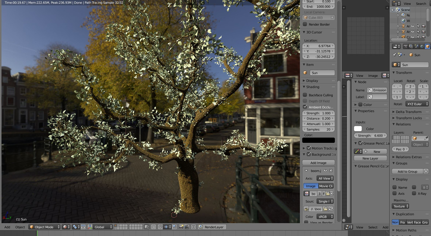Disable Ambient Occlusion checkbox

[305, 107]
